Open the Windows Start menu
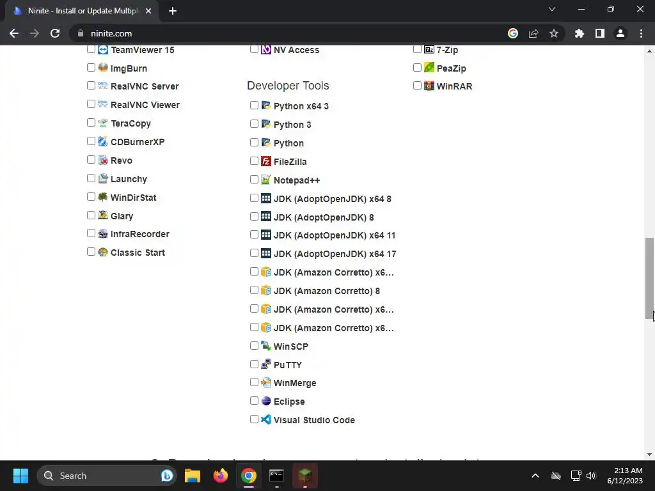655x491 pixels. click(20, 476)
